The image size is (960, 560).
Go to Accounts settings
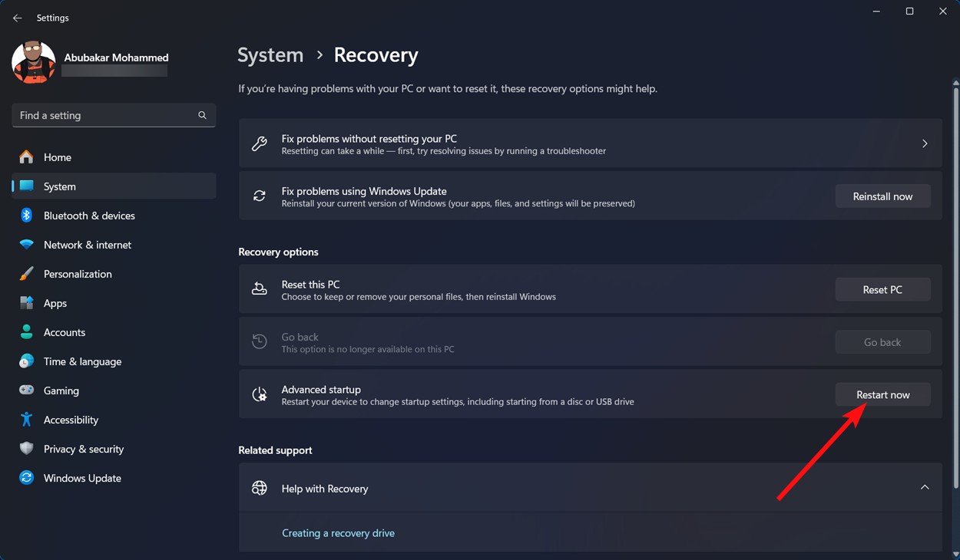64,332
